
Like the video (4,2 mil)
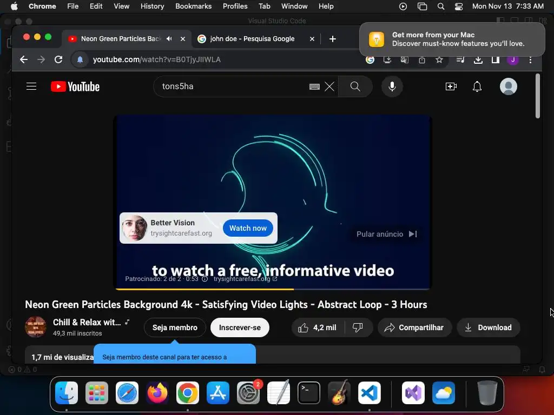coord(317,327)
